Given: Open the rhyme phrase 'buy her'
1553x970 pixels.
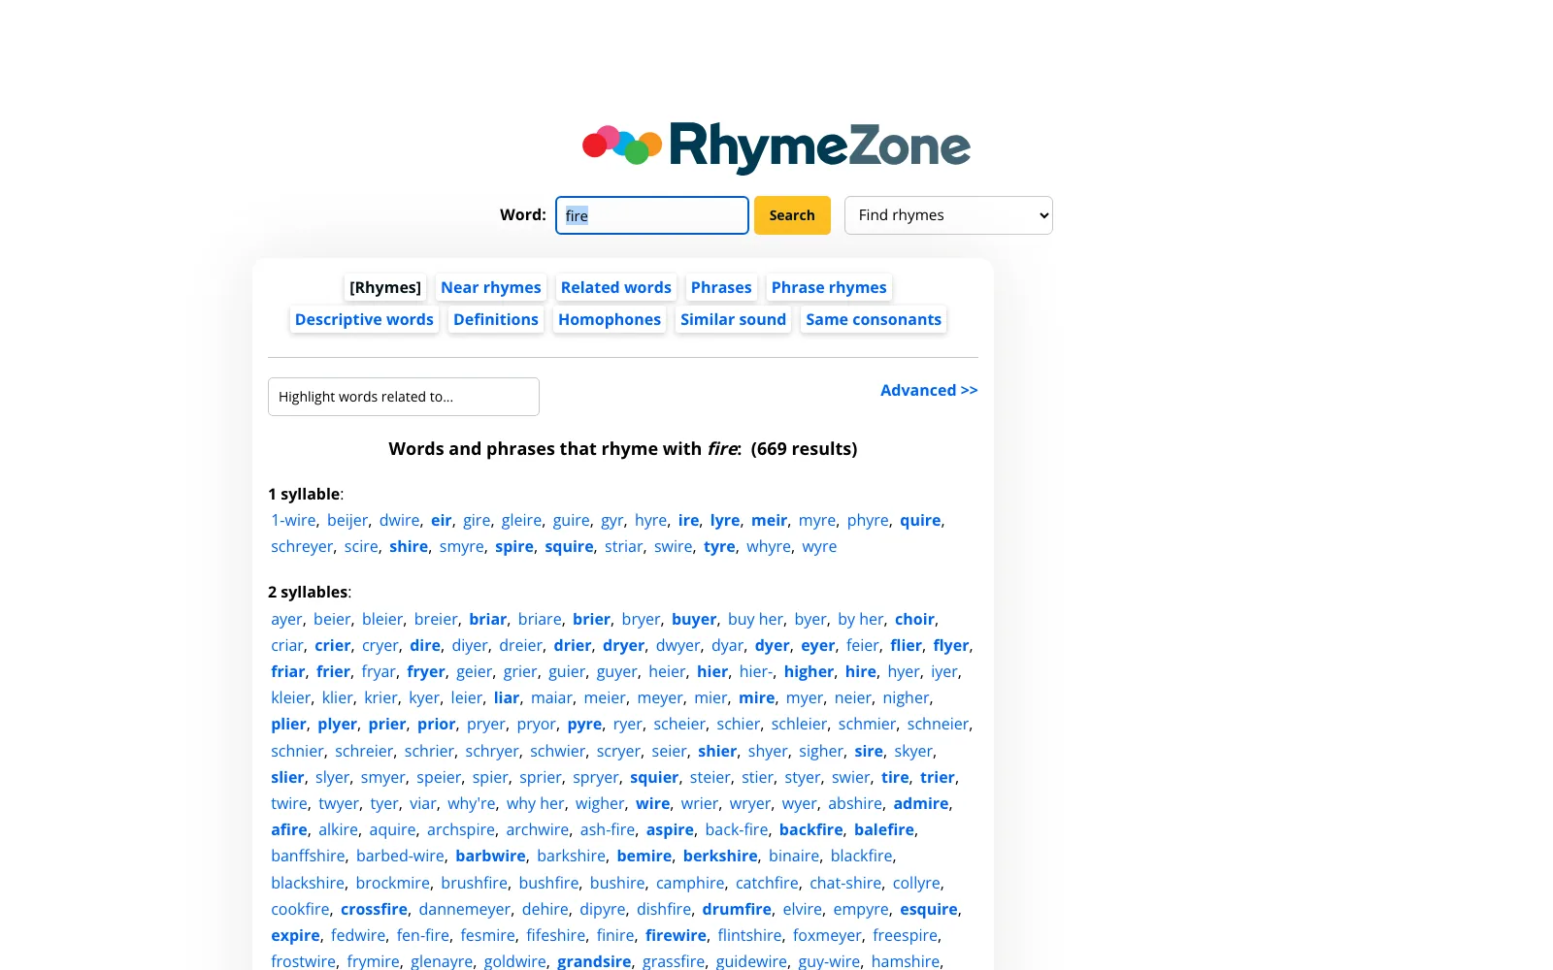Looking at the screenshot, I should click(x=755, y=619).
